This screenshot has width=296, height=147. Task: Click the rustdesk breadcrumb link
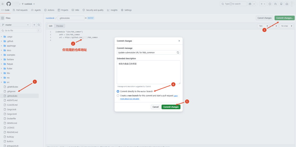click(50, 18)
